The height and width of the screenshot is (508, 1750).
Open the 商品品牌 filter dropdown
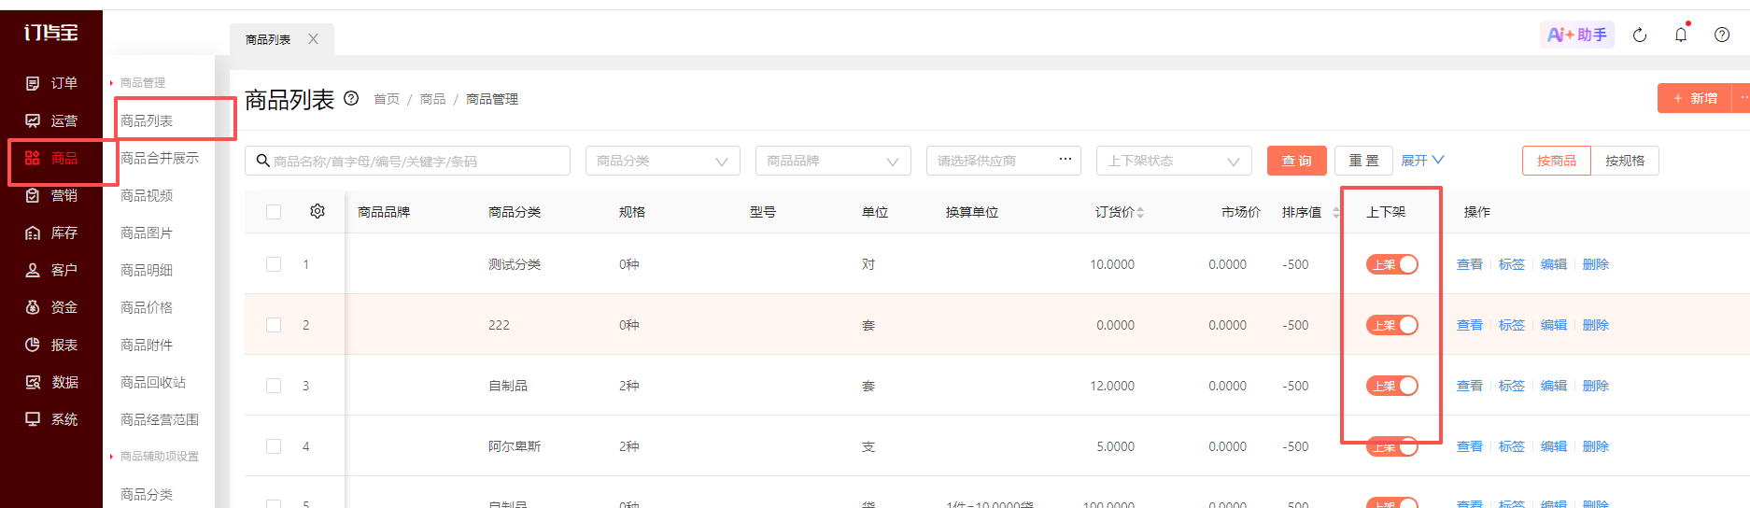click(x=833, y=161)
